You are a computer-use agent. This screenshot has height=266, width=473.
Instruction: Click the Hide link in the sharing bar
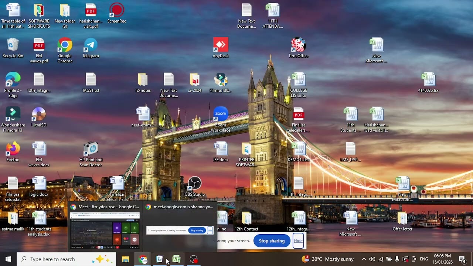pyautogui.click(x=298, y=241)
